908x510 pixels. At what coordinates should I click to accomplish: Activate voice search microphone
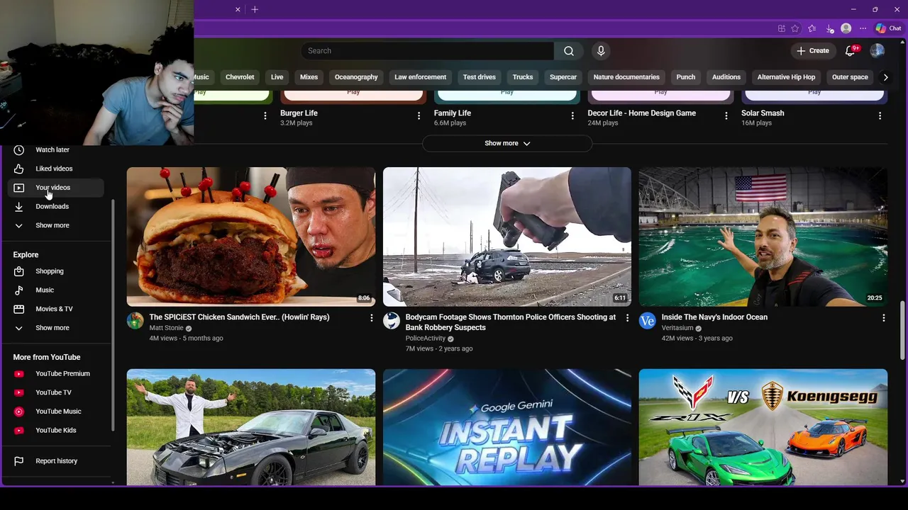pos(601,51)
